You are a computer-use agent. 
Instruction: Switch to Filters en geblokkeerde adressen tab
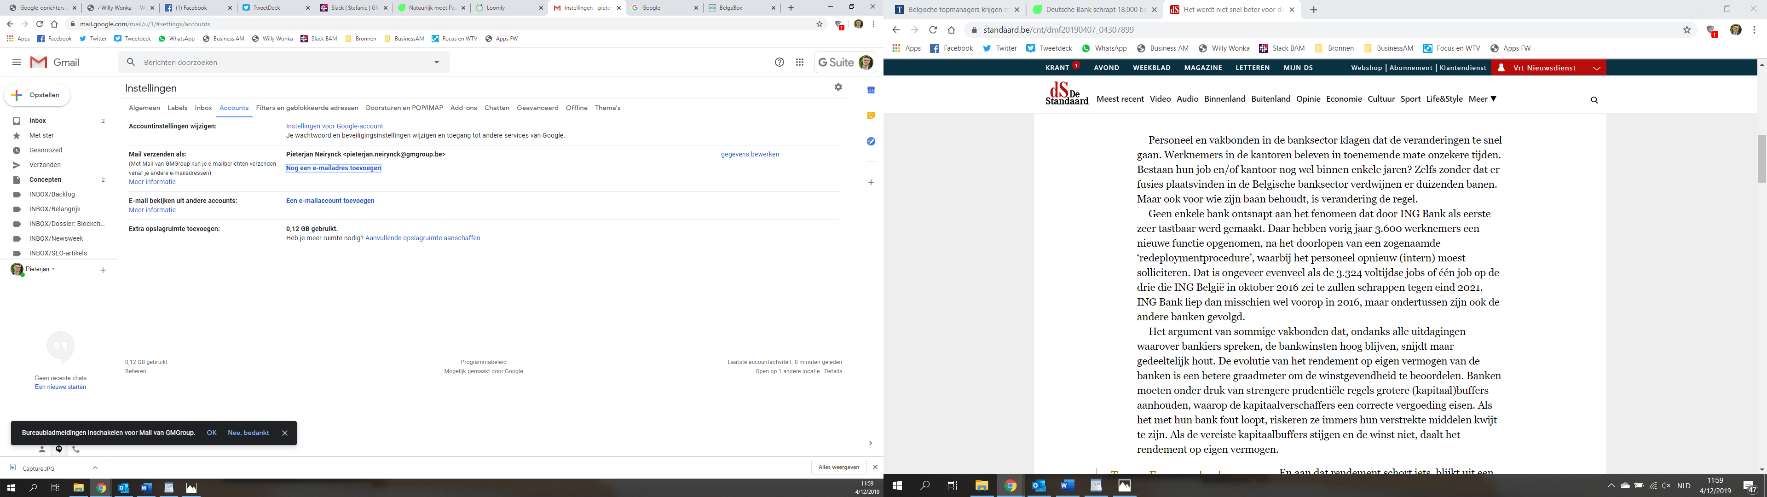coord(306,108)
